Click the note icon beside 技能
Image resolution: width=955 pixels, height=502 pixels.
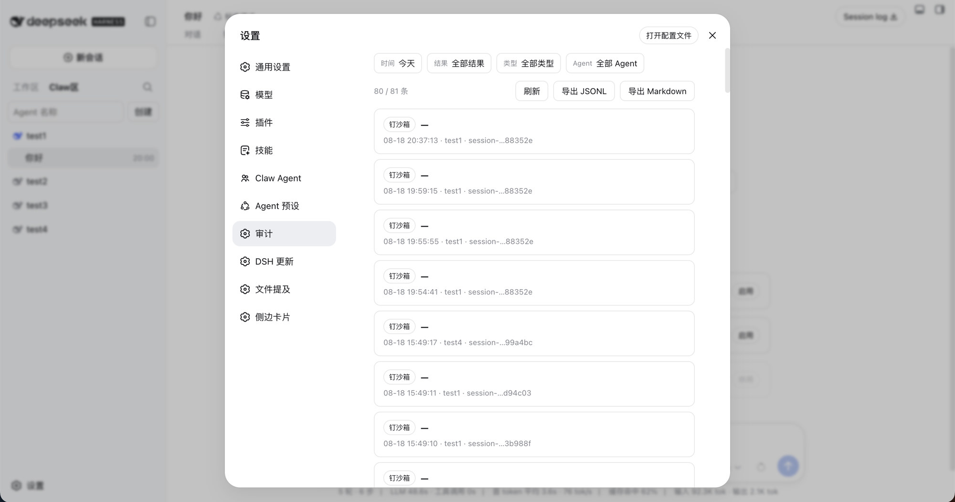coord(245,150)
